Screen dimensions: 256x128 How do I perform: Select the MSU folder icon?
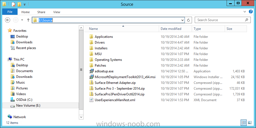(91, 54)
